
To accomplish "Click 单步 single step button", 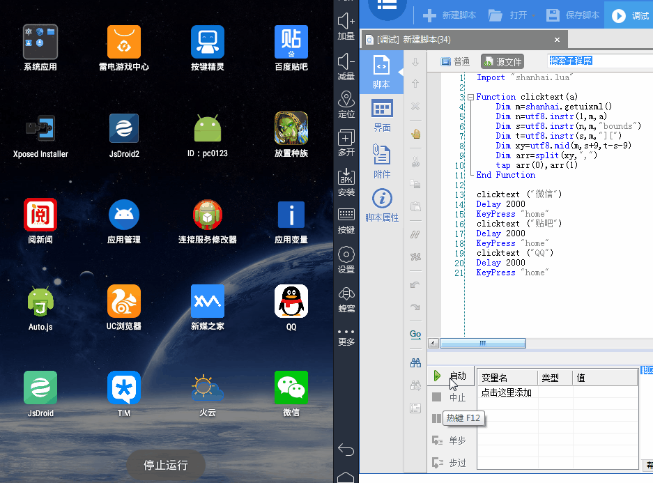I will pos(449,440).
